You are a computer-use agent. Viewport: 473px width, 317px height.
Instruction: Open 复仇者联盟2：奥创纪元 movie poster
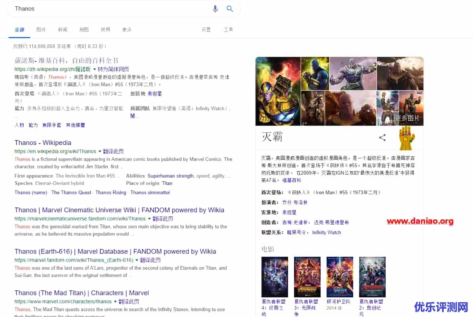[x=372, y=277]
